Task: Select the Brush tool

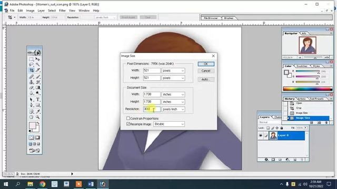Action: (x=37, y=77)
